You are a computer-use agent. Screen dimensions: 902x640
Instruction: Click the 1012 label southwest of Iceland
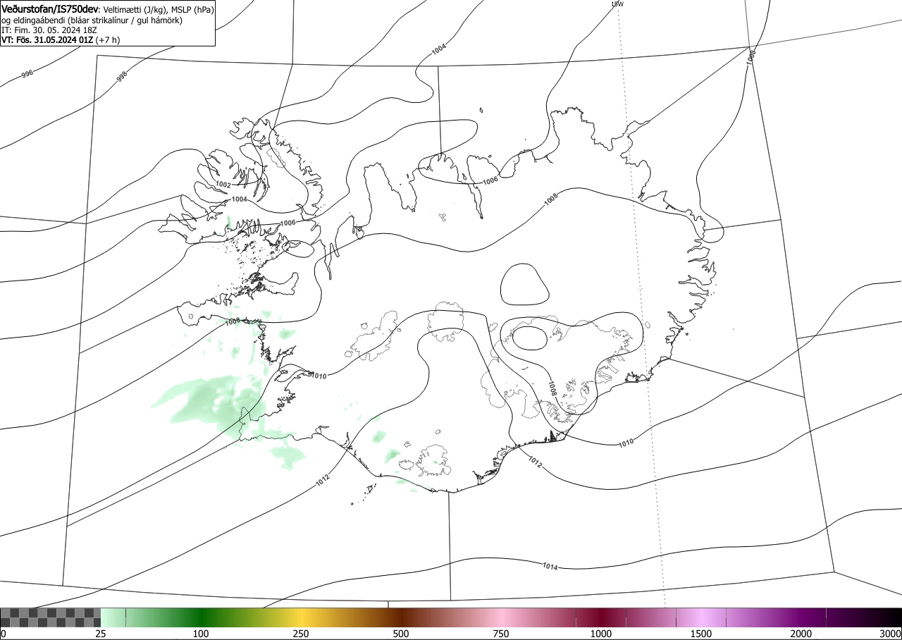(x=323, y=480)
